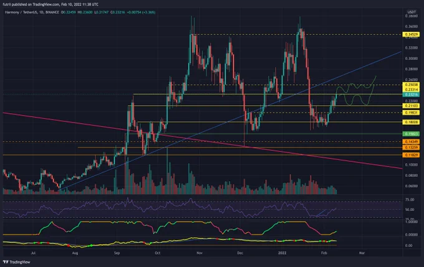Click the RSI 50.00 scale value
The width and height of the screenshot is (424, 267).
tap(410, 210)
